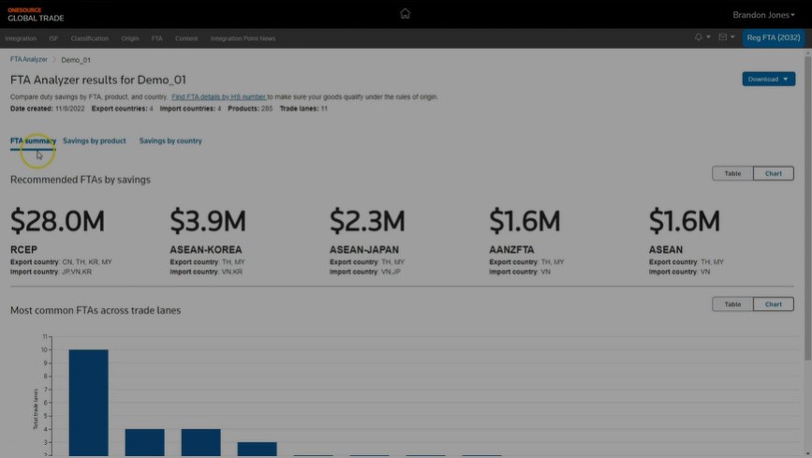Open the notifications bell

pyautogui.click(x=699, y=37)
